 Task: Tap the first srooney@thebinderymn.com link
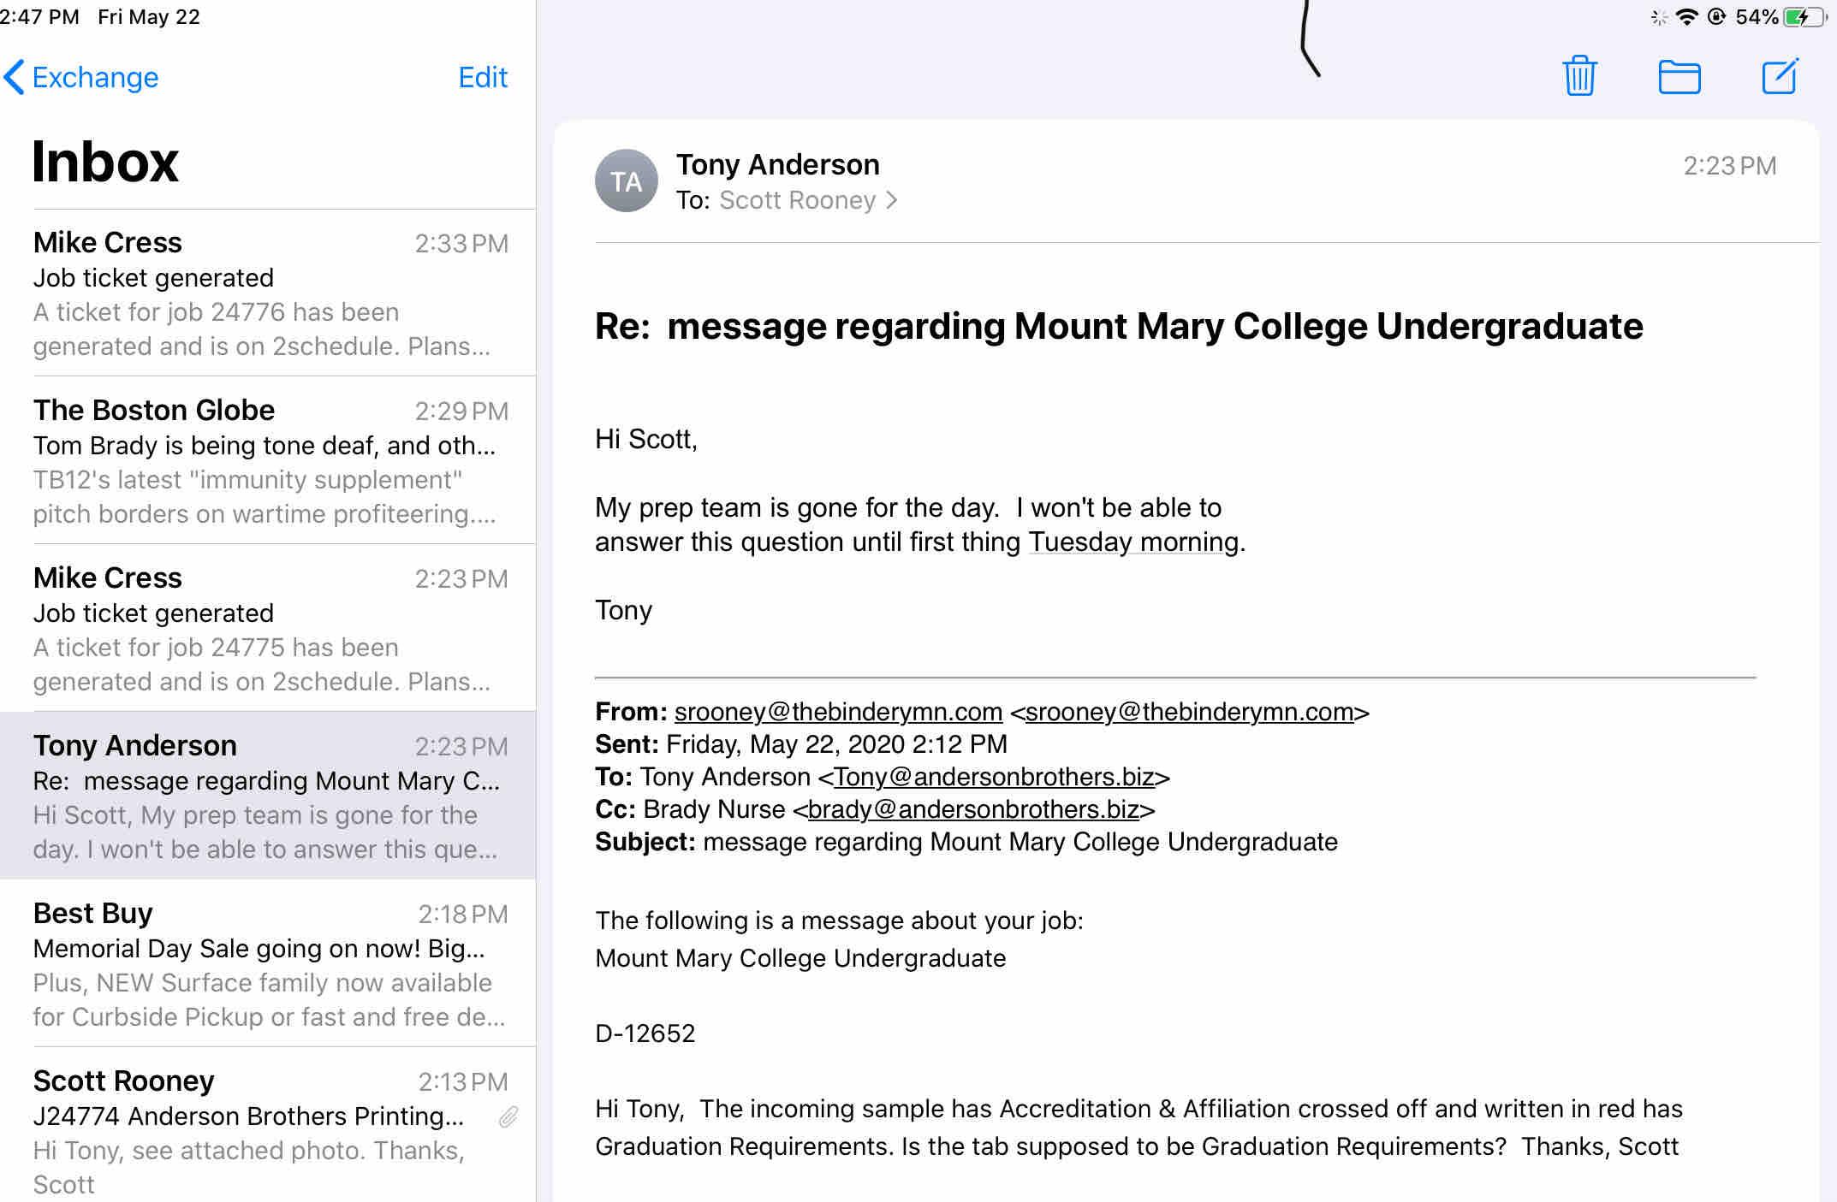click(838, 712)
